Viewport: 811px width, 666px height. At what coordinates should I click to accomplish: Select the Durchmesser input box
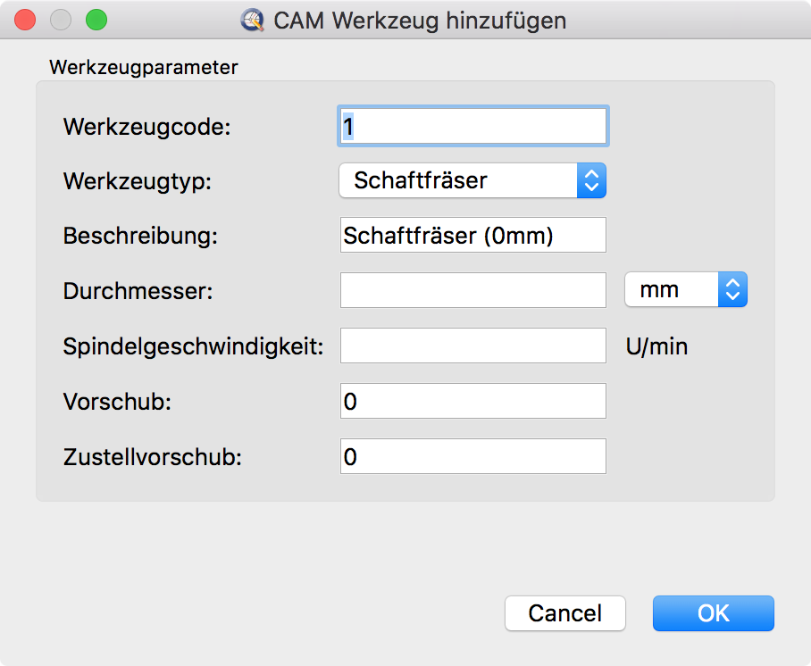pos(473,290)
